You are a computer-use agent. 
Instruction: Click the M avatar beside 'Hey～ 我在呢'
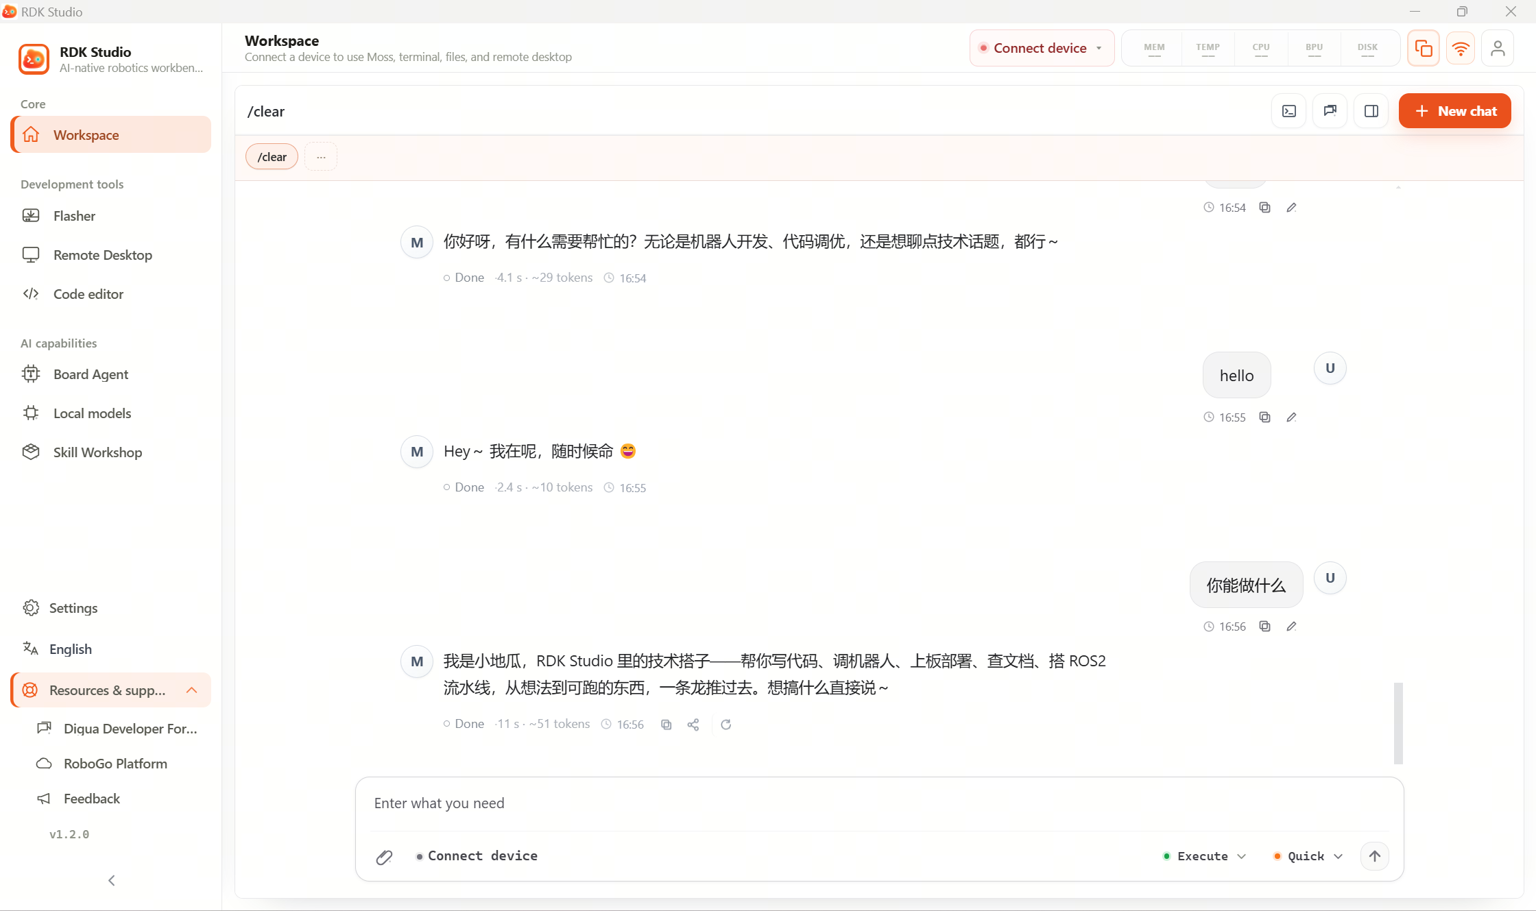pos(417,452)
